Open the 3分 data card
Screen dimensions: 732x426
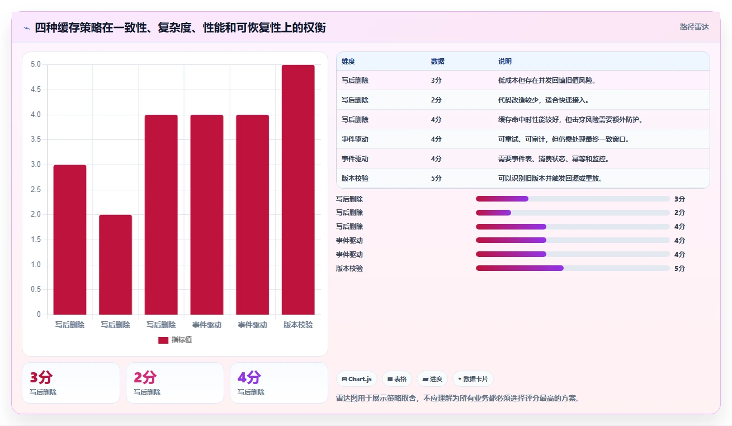pyautogui.click(x=71, y=383)
